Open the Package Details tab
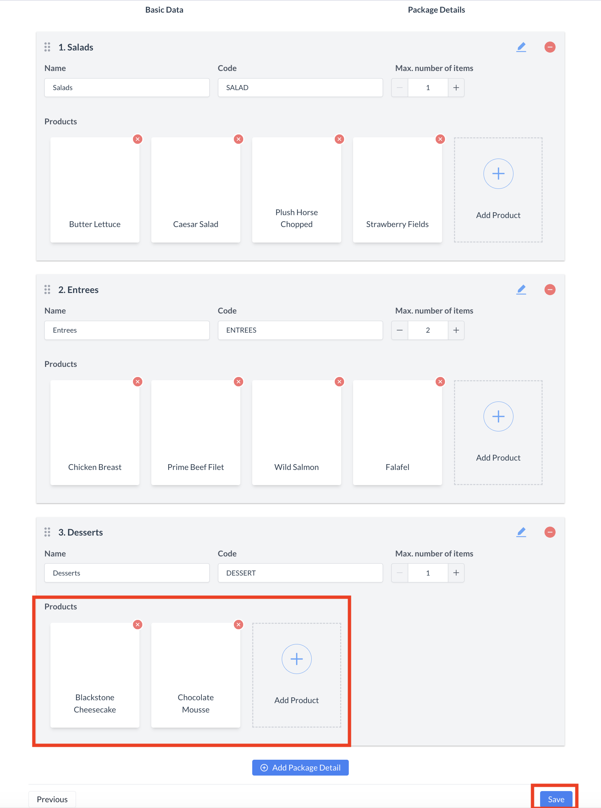This screenshot has width=601, height=808. 436,10
